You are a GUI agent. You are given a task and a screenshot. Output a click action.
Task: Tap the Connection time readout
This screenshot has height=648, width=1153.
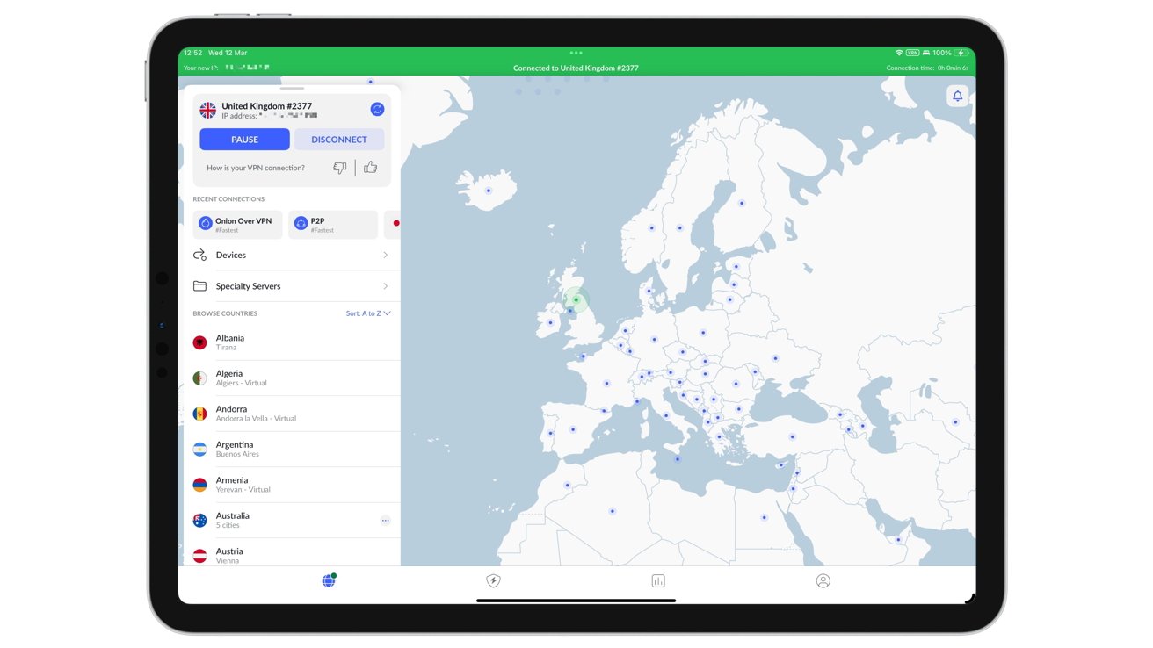pos(927,68)
